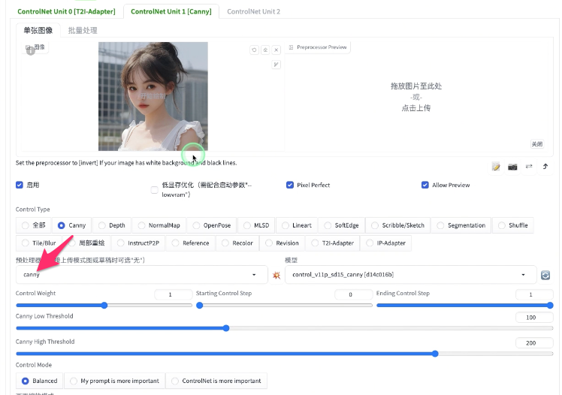Select the Revision control type
Screen dimensions: 562x395
282,243
